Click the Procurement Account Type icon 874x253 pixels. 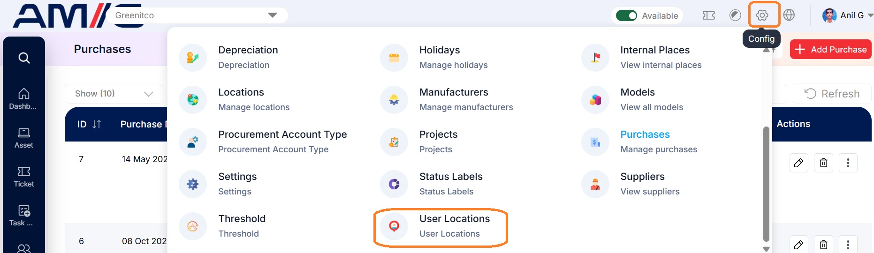tap(193, 142)
